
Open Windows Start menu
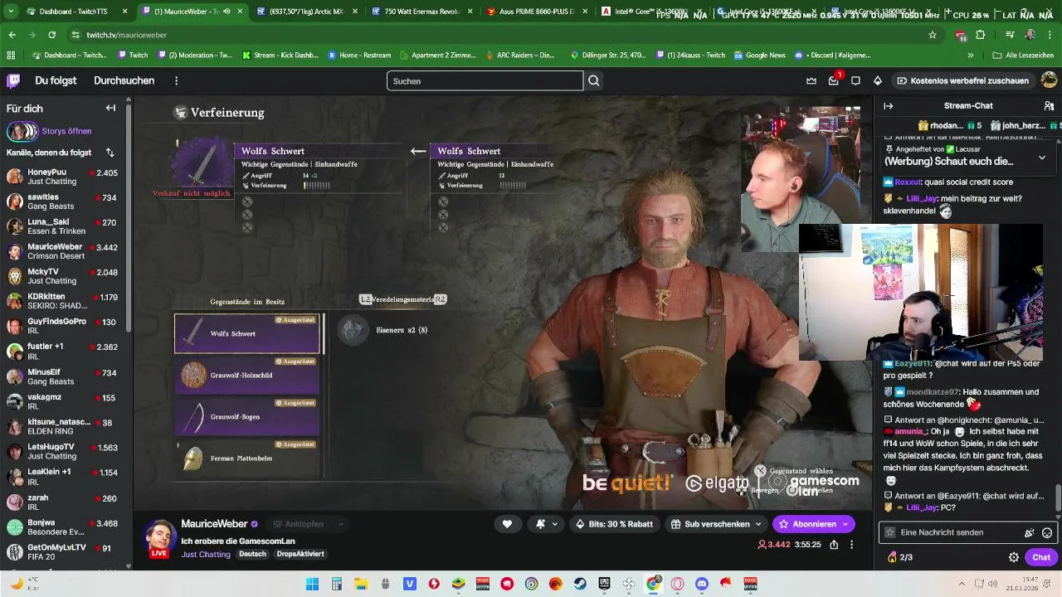tap(312, 584)
